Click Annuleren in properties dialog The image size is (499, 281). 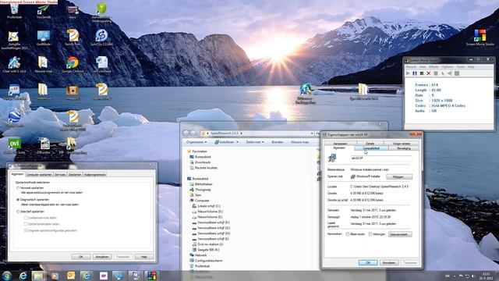389,263
